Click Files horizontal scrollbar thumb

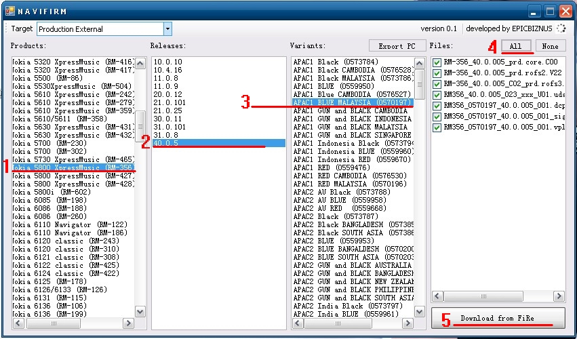(483, 296)
